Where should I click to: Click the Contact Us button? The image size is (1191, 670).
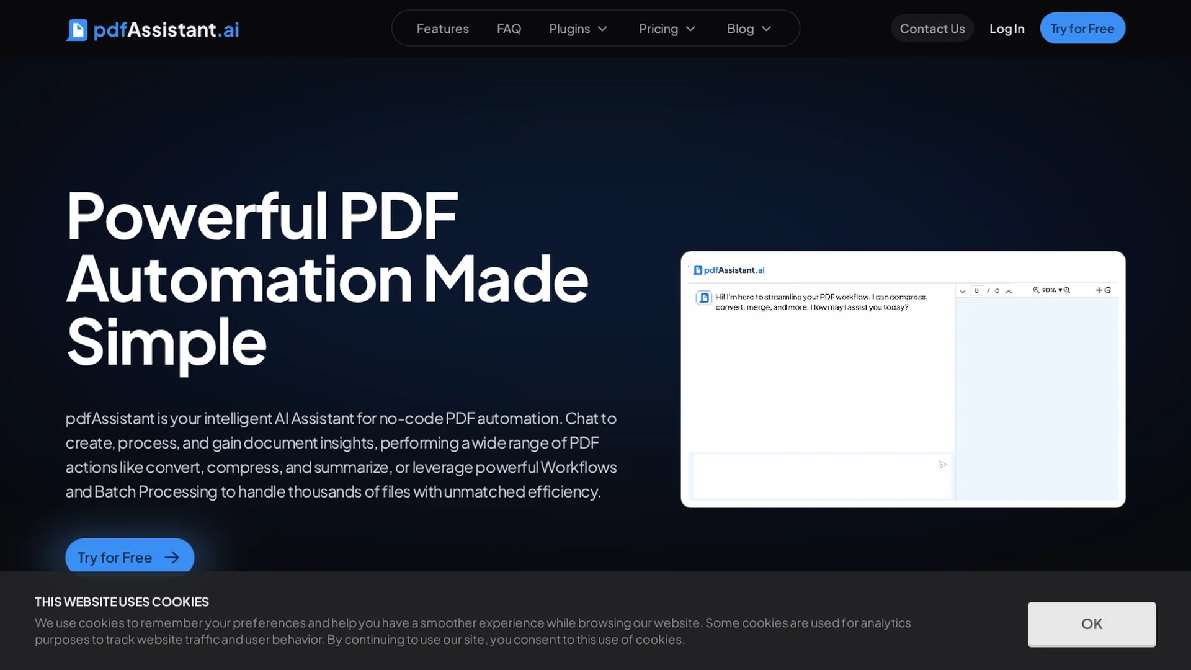click(932, 29)
